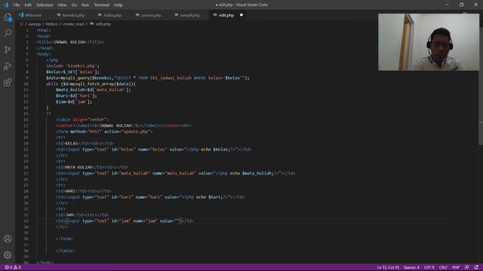Switch to the proses.php tab
Viewport: 483px width, 271px height.
point(151,15)
